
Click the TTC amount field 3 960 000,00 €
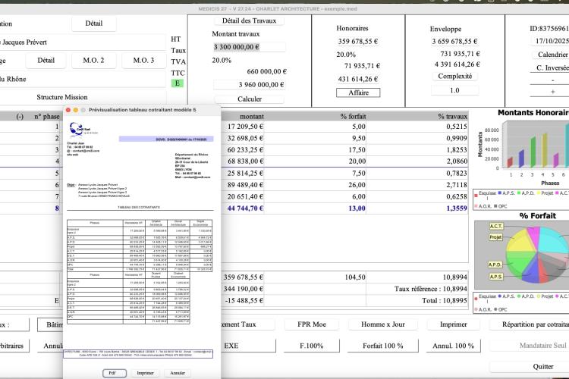click(250, 84)
